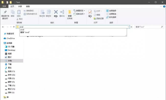Open Cache 缓存 (F:) drive
Screen dimensions: 166x100
pyautogui.click(x=10, y=82)
